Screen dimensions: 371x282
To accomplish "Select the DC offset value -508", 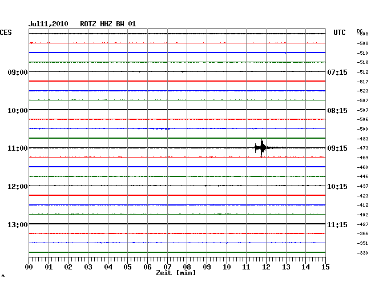I will tap(362, 43).
